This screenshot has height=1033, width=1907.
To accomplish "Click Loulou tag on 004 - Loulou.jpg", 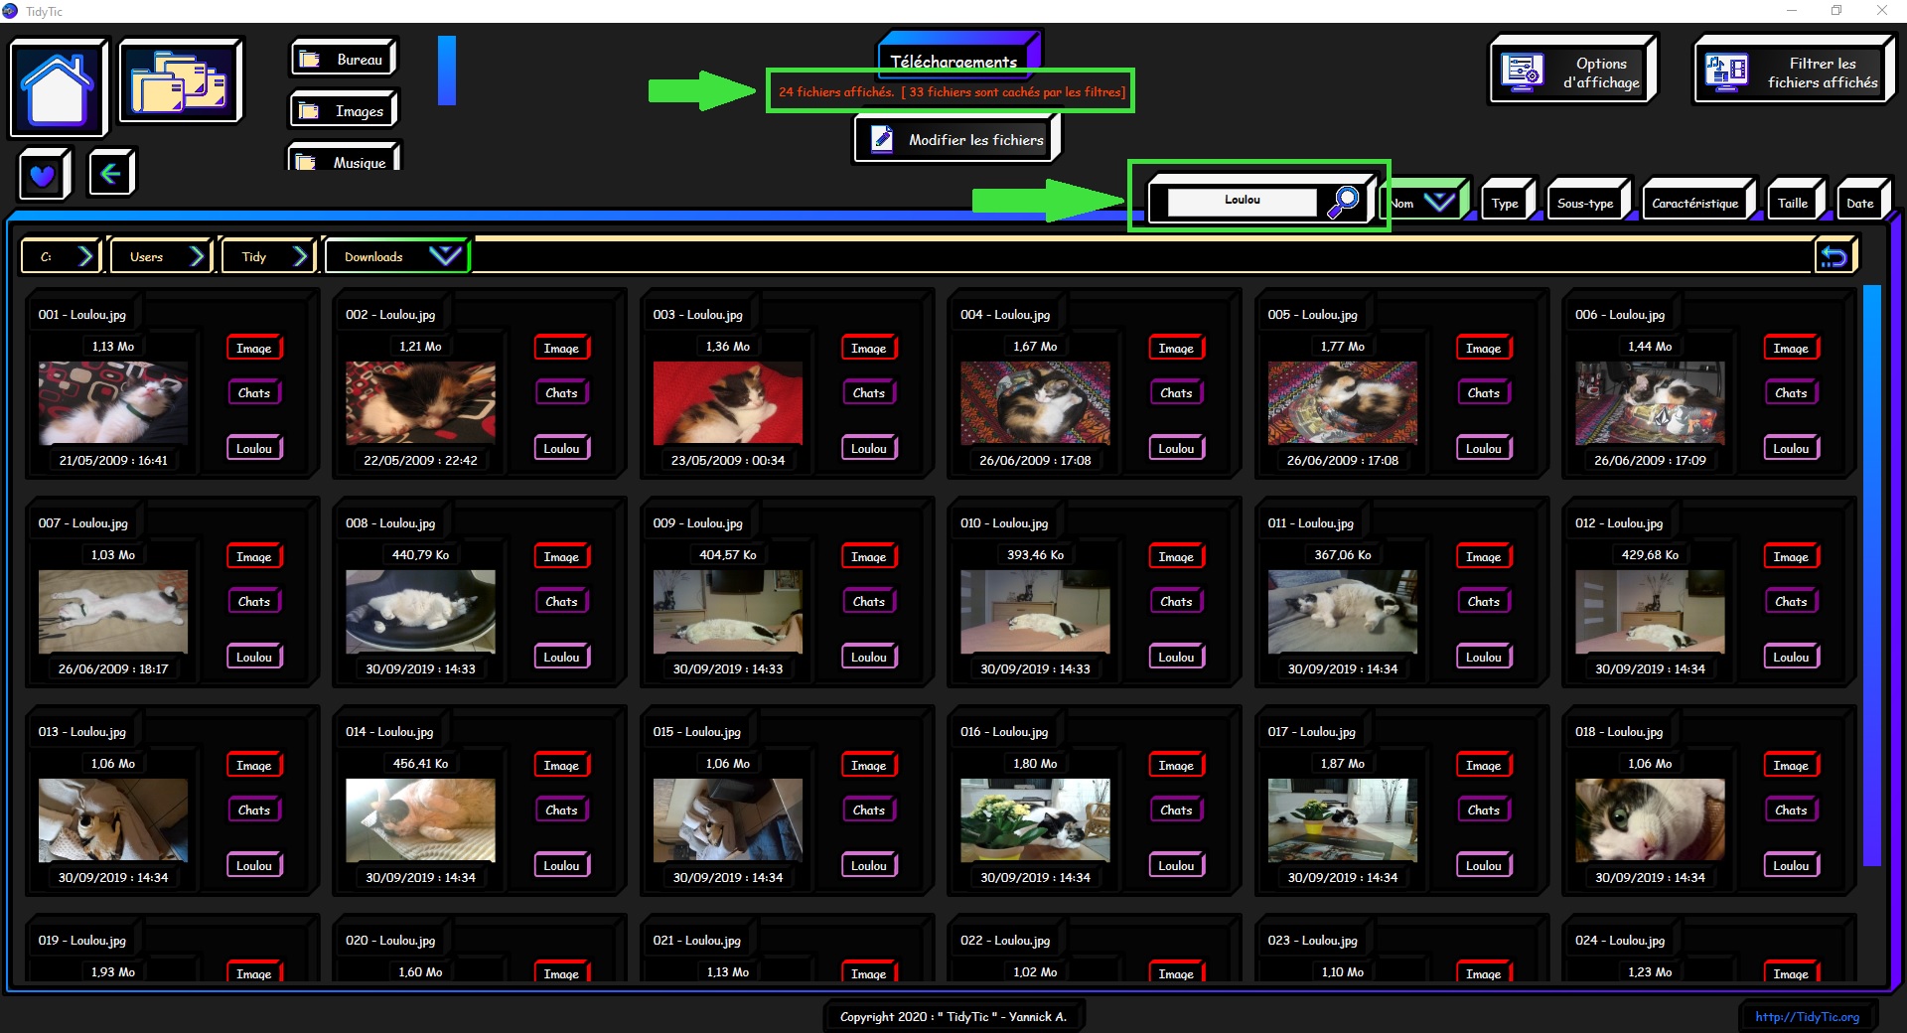I will pos(1176,449).
